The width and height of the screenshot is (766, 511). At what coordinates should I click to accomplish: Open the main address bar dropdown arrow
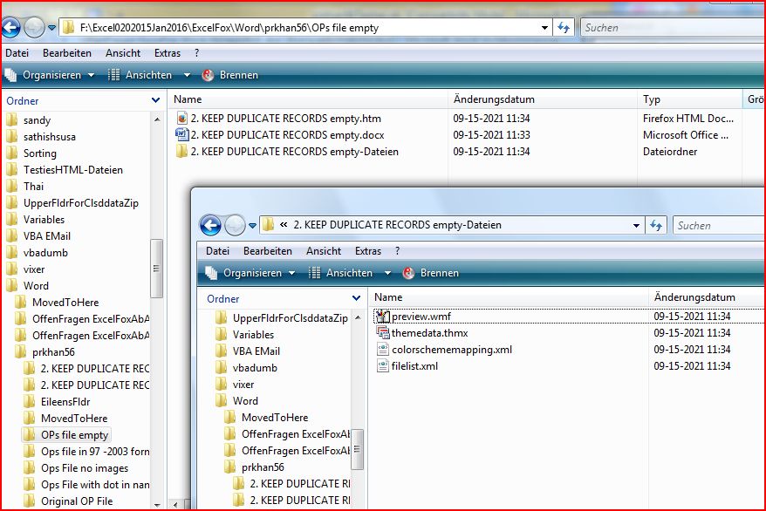click(544, 28)
